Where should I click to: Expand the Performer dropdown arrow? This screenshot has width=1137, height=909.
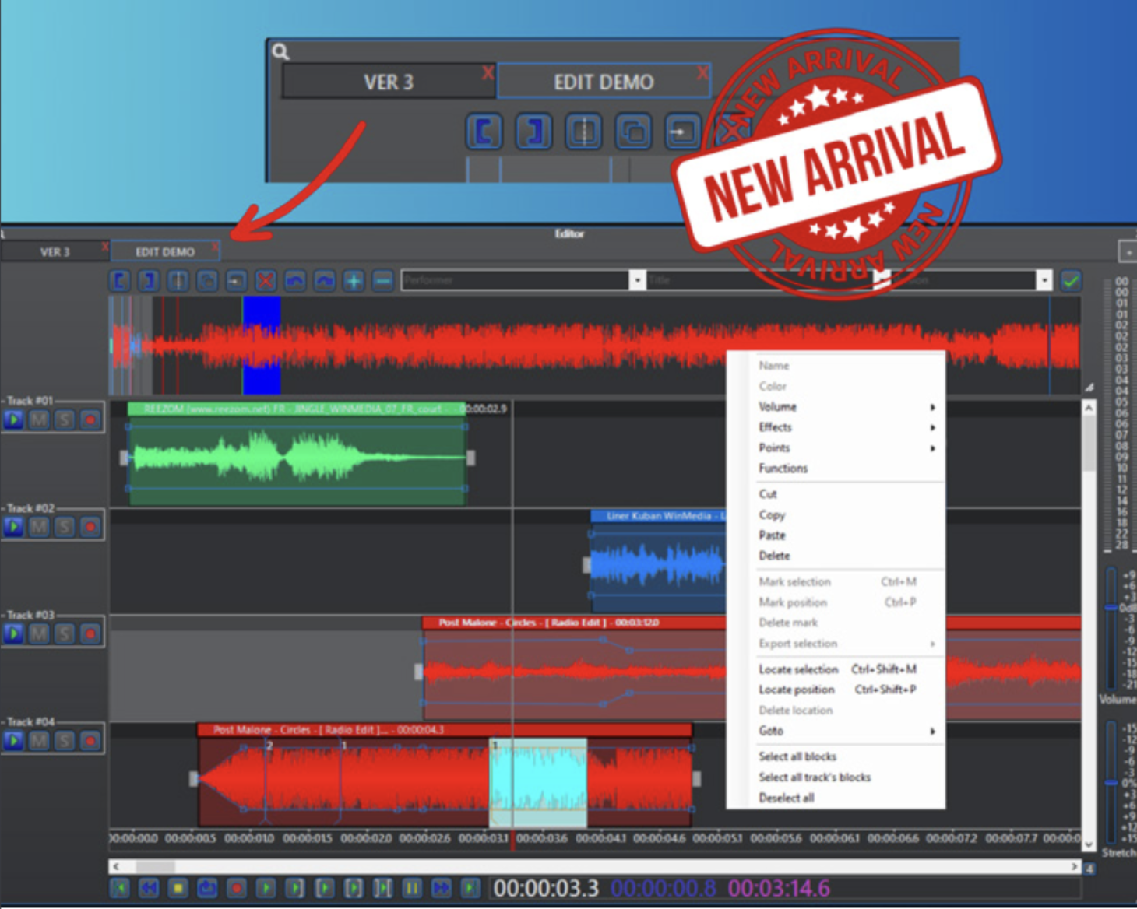click(637, 280)
